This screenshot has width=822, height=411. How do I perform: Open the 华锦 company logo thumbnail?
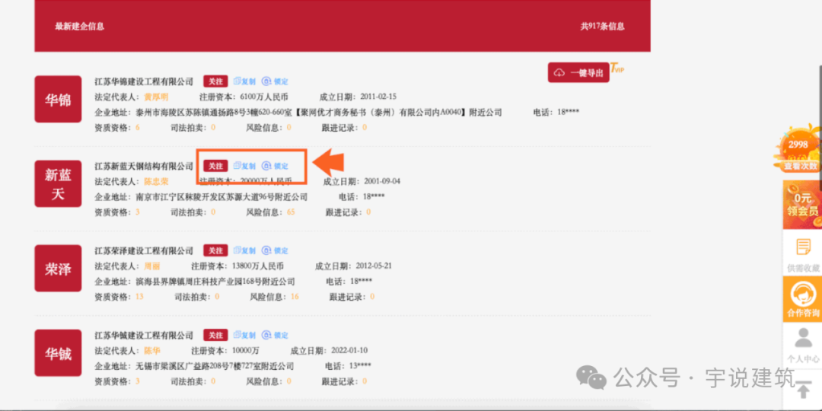pos(58,100)
